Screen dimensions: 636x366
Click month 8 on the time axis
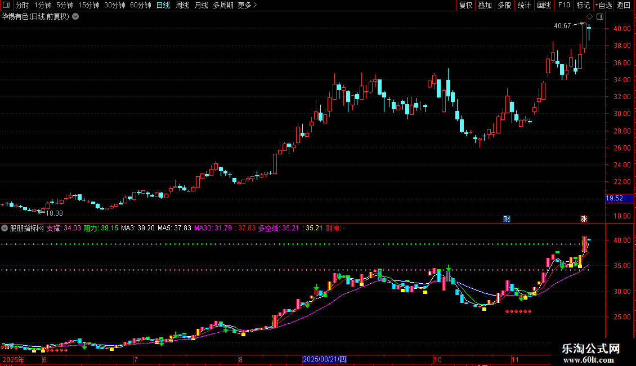coord(240,359)
